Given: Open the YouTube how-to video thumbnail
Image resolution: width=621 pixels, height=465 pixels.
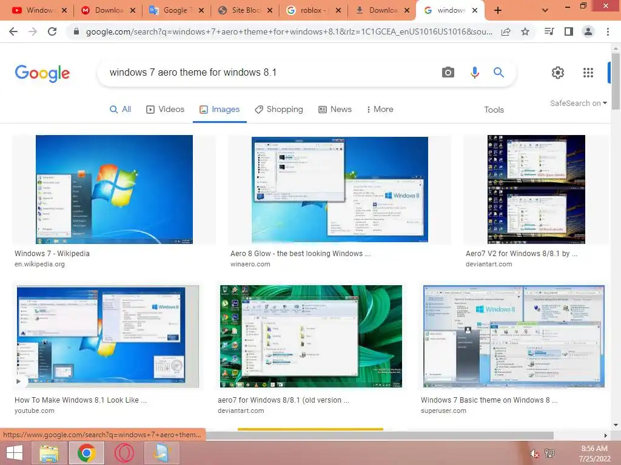Looking at the screenshot, I should 108,336.
